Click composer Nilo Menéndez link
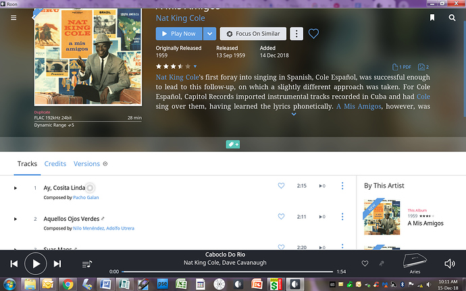Screen dimensions: 466x291 coord(88,228)
